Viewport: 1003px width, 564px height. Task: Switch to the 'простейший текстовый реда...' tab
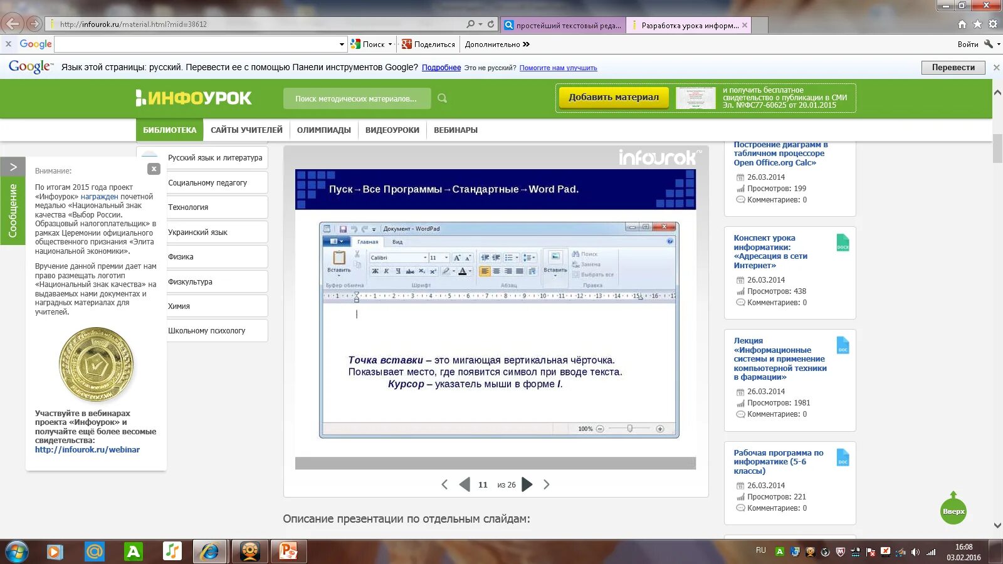point(564,25)
